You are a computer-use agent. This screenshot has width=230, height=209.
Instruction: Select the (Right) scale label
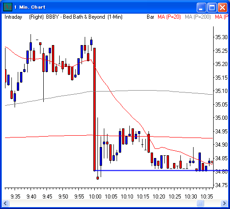pyautogui.click(x=36, y=17)
